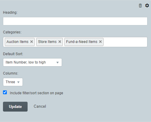This screenshot has width=151, height=122.
Task: Select the Store Items tag text
Action: (47, 42)
